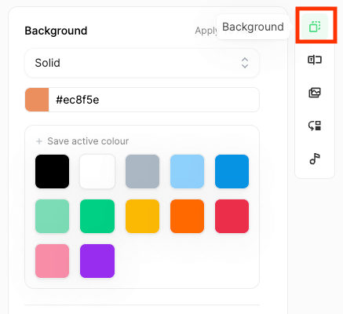Open the music note icon in sidebar
Screen dimensions: 343x314
(315, 159)
